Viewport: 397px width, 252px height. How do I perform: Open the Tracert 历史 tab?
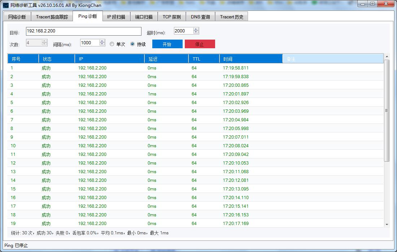point(231,17)
